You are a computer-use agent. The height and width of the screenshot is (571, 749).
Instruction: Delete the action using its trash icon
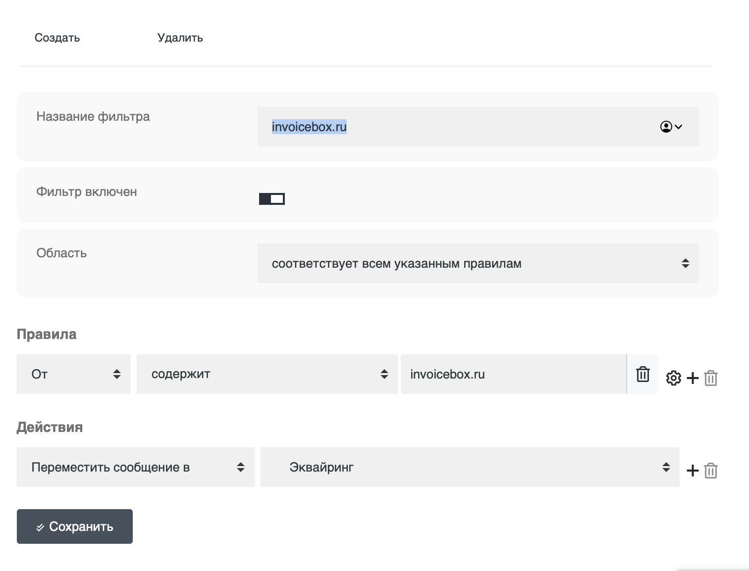click(711, 471)
